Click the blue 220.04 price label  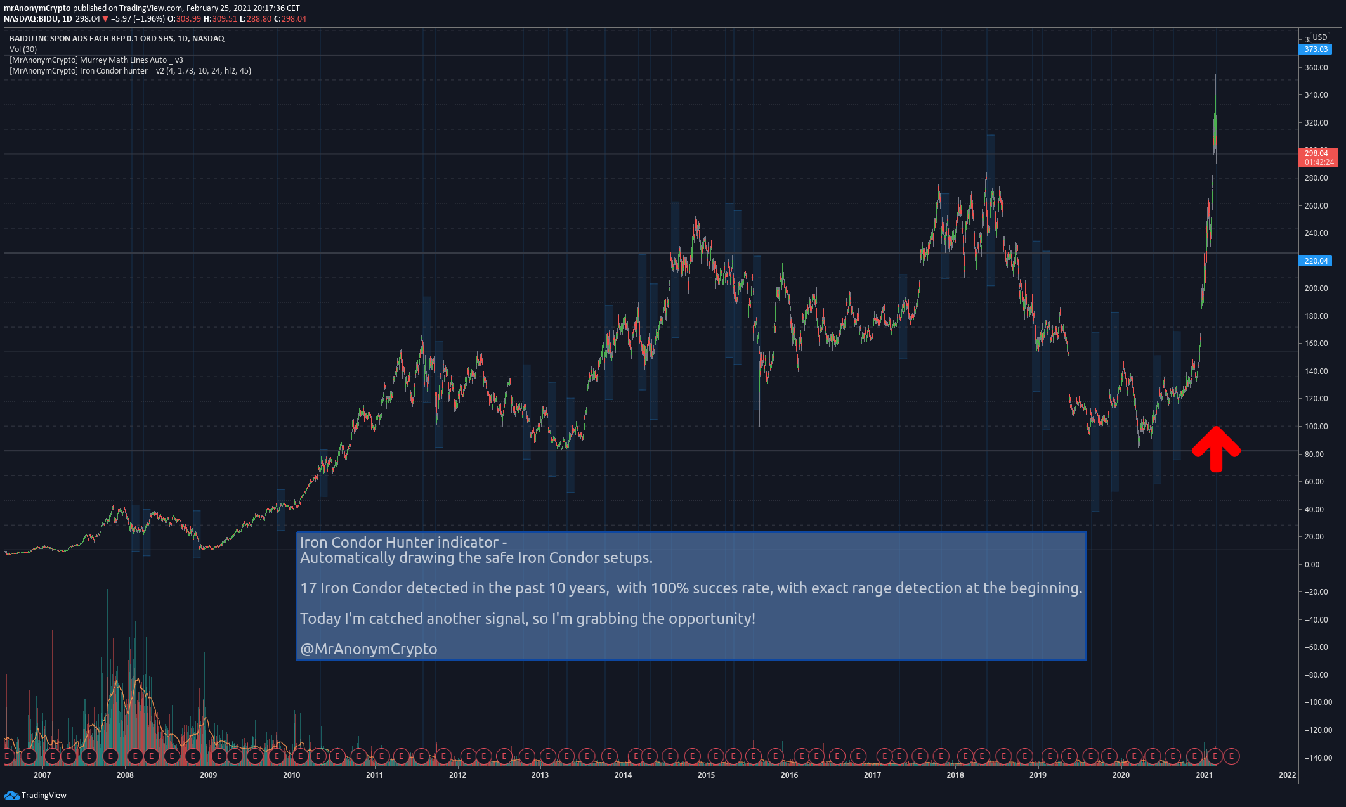[x=1316, y=261]
